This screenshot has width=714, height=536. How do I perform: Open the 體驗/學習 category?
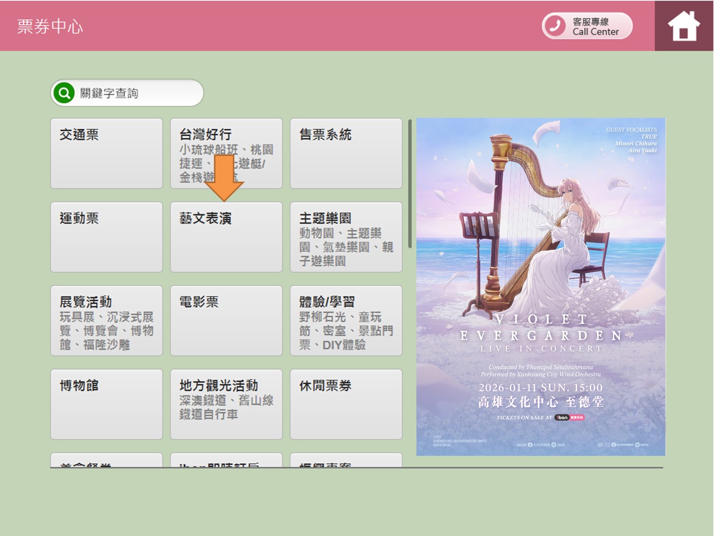[346, 321]
